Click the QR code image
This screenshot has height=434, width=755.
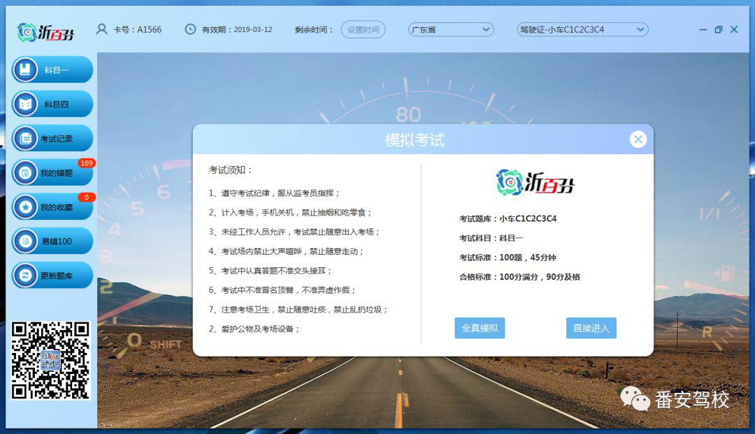point(50,360)
